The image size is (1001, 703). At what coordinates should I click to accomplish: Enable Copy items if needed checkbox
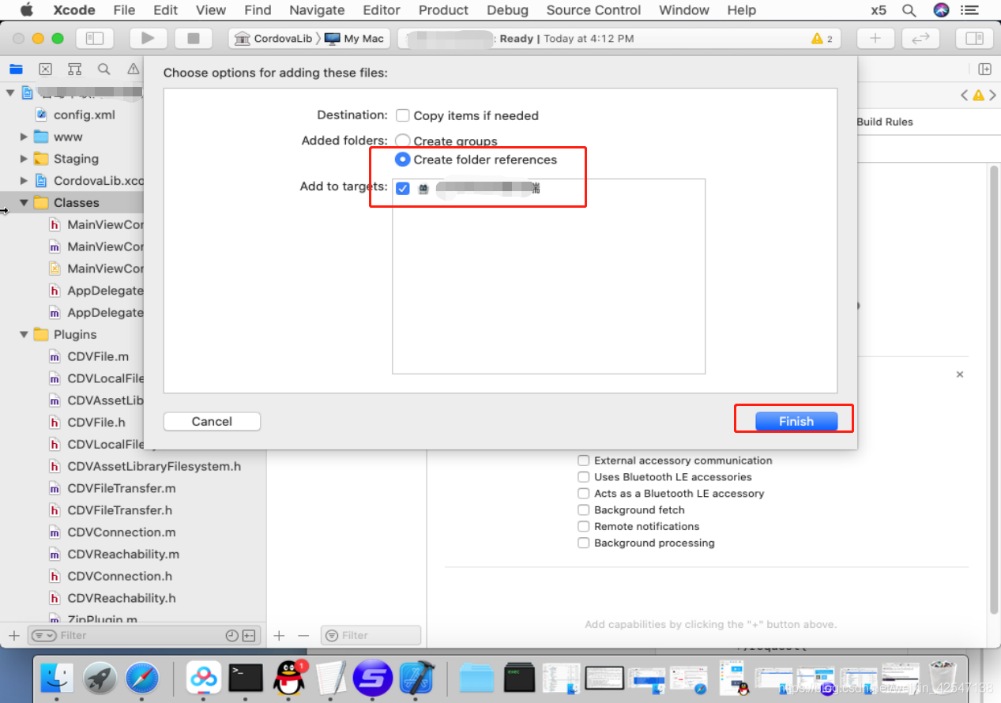(403, 115)
